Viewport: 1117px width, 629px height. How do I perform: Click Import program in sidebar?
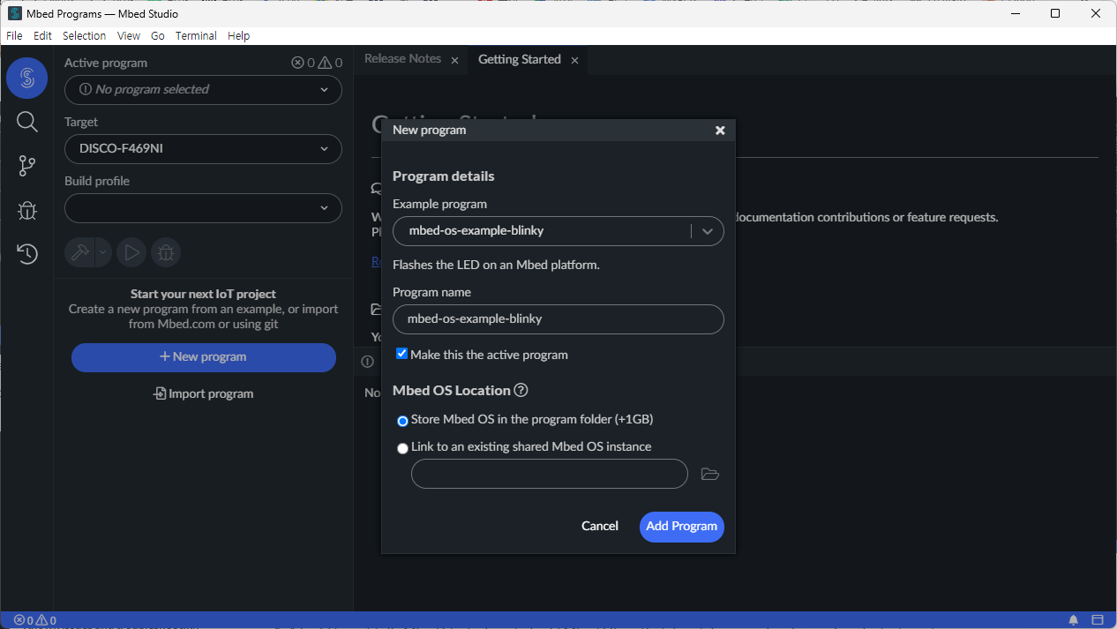204,393
